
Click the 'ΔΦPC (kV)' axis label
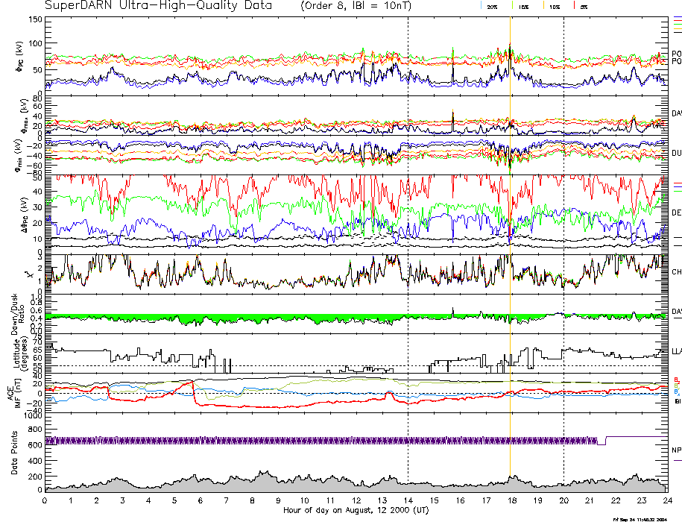click(x=25, y=213)
